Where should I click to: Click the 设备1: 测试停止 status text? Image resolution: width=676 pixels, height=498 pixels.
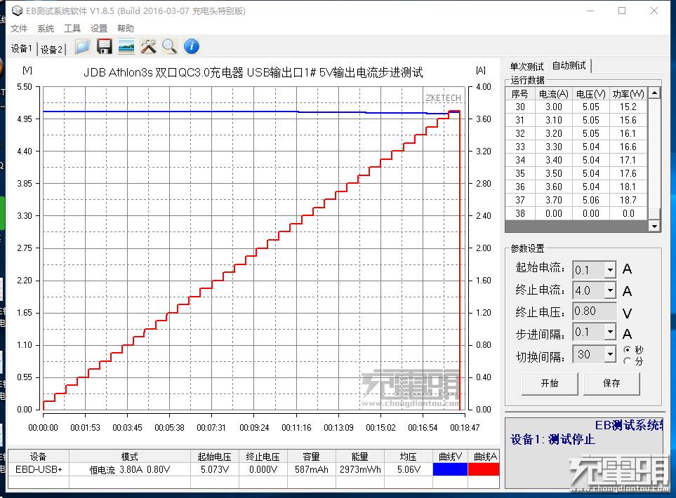552,439
